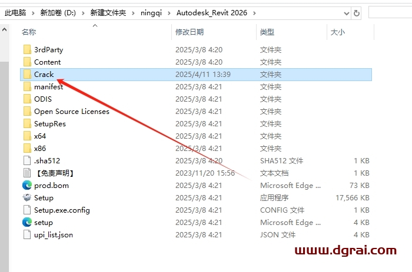Click the 73 KB size value
This screenshot has height=272, width=412.
[360, 186]
